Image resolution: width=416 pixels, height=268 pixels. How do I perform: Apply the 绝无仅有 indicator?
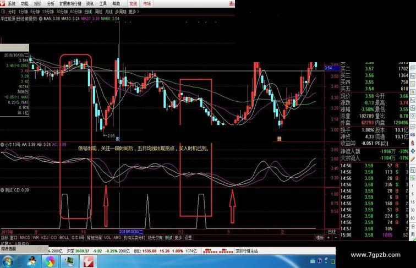(x=155, y=238)
